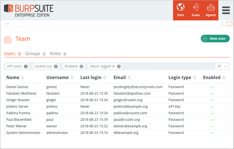This screenshot has width=234, height=149.
Task: Open user System Administrator
Action: tap(23, 133)
